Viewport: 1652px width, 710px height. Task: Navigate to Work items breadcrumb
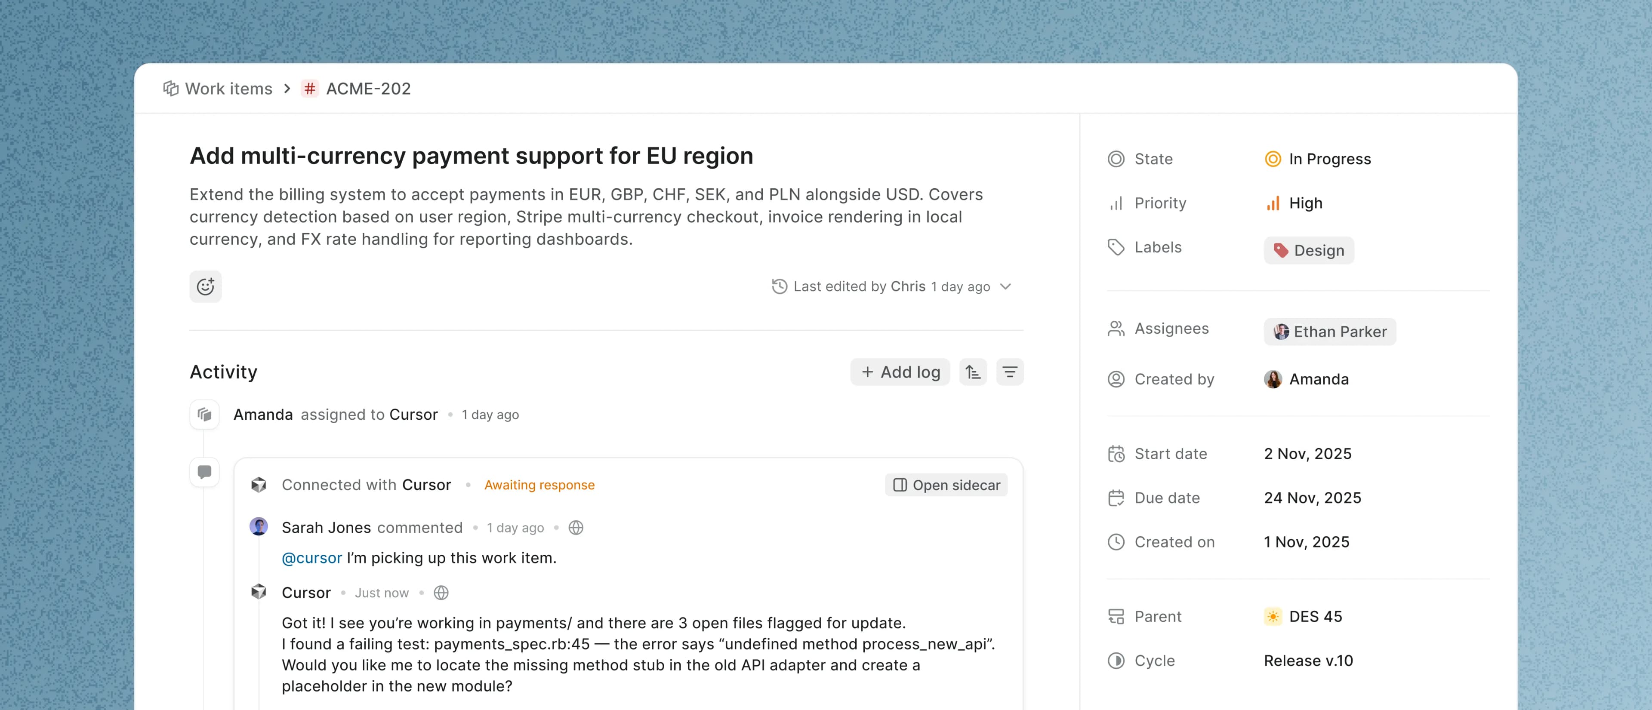coord(228,89)
